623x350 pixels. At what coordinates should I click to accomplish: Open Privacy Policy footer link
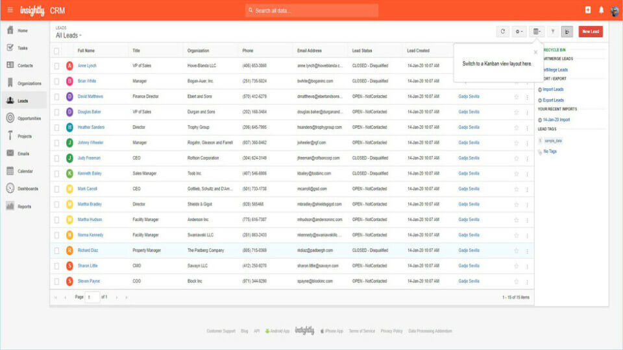391,331
